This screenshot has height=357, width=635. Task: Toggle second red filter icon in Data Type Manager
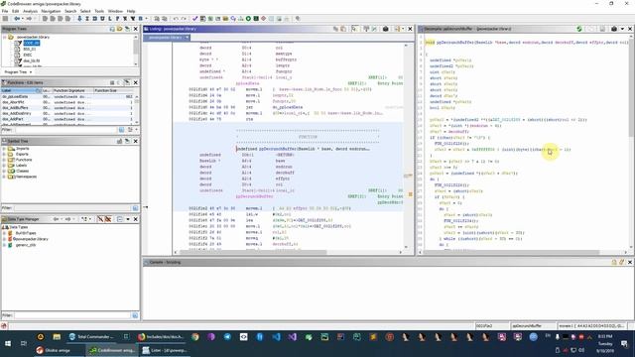[x=108, y=219]
